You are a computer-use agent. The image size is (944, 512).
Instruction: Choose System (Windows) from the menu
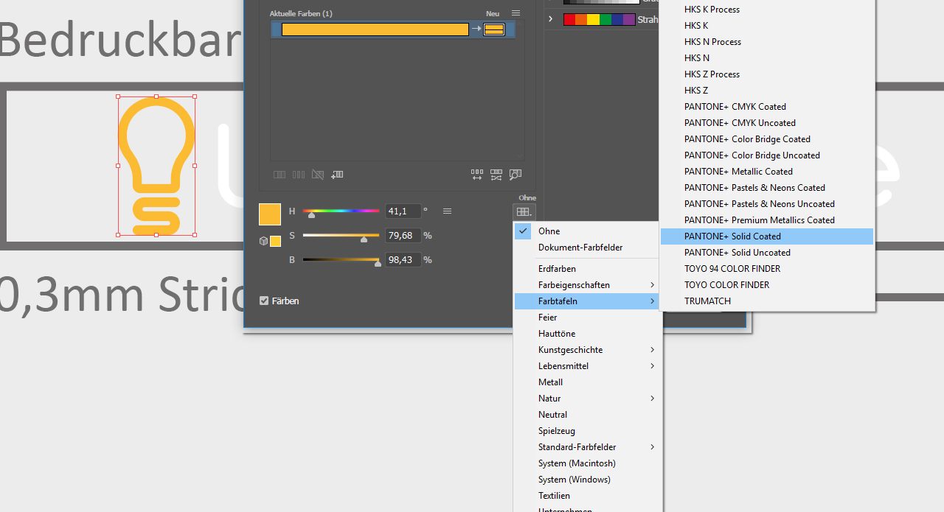587,480
